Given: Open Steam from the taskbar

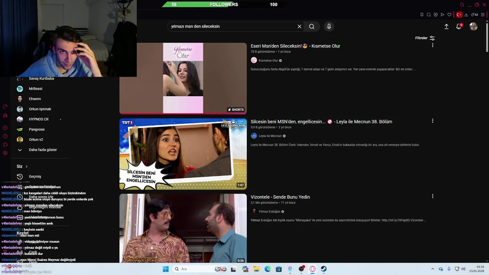Looking at the screenshot, I should 324,269.
